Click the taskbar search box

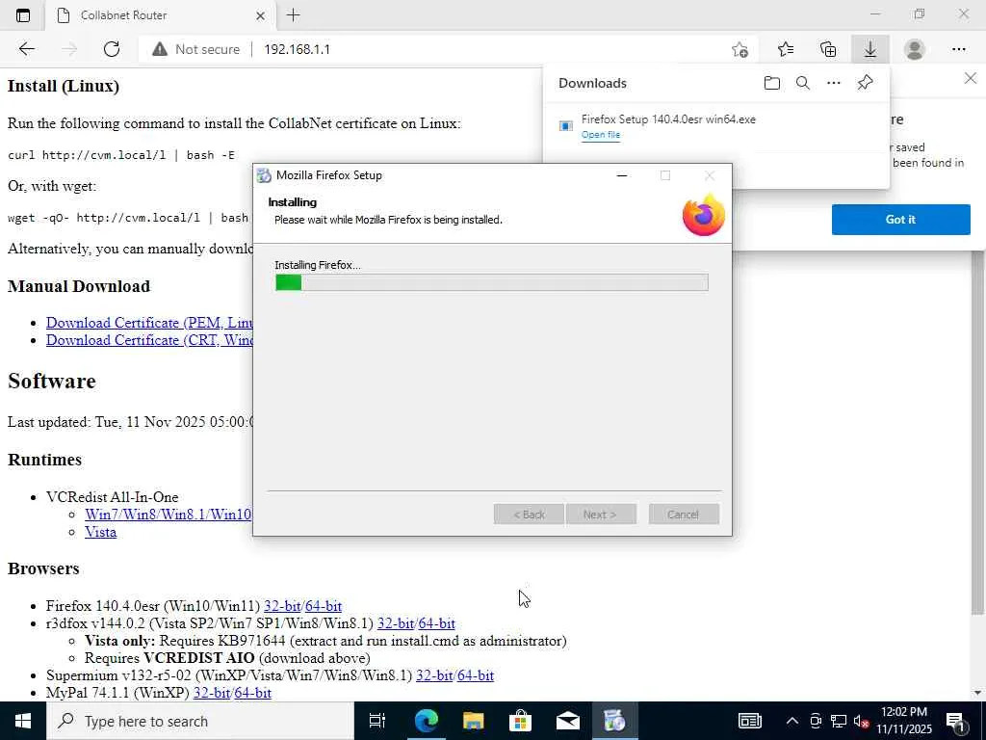(x=200, y=721)
